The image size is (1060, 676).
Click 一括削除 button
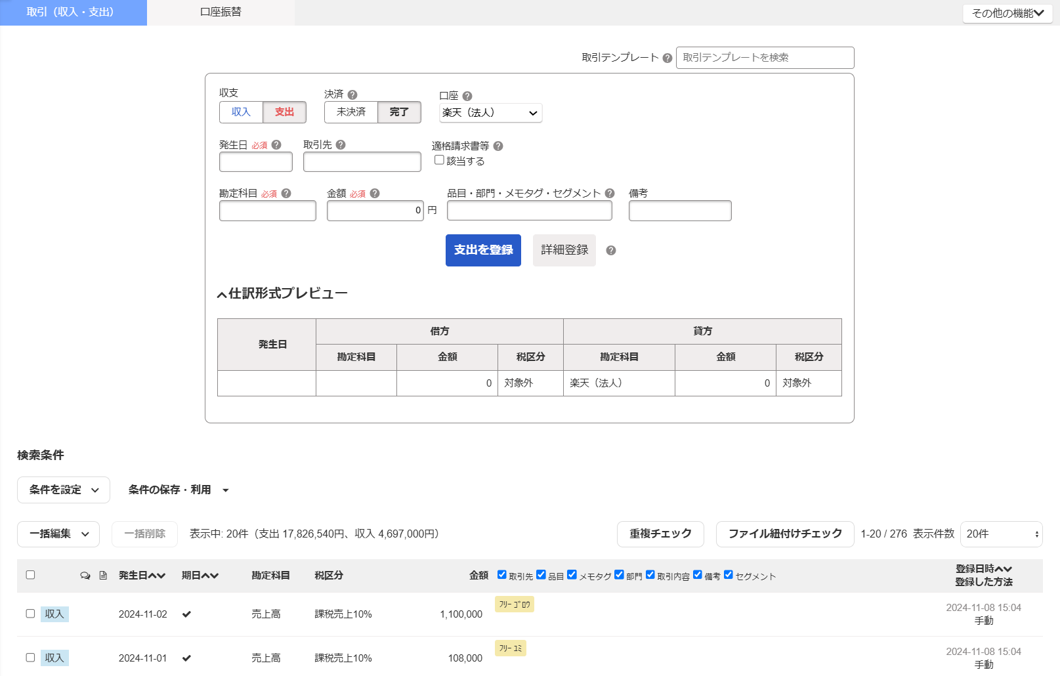(144, 534)
